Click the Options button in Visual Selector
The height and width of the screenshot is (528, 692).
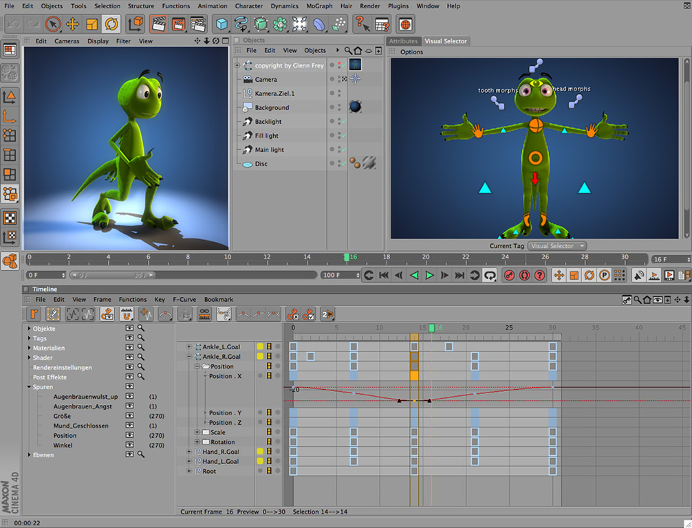(411, 52)
